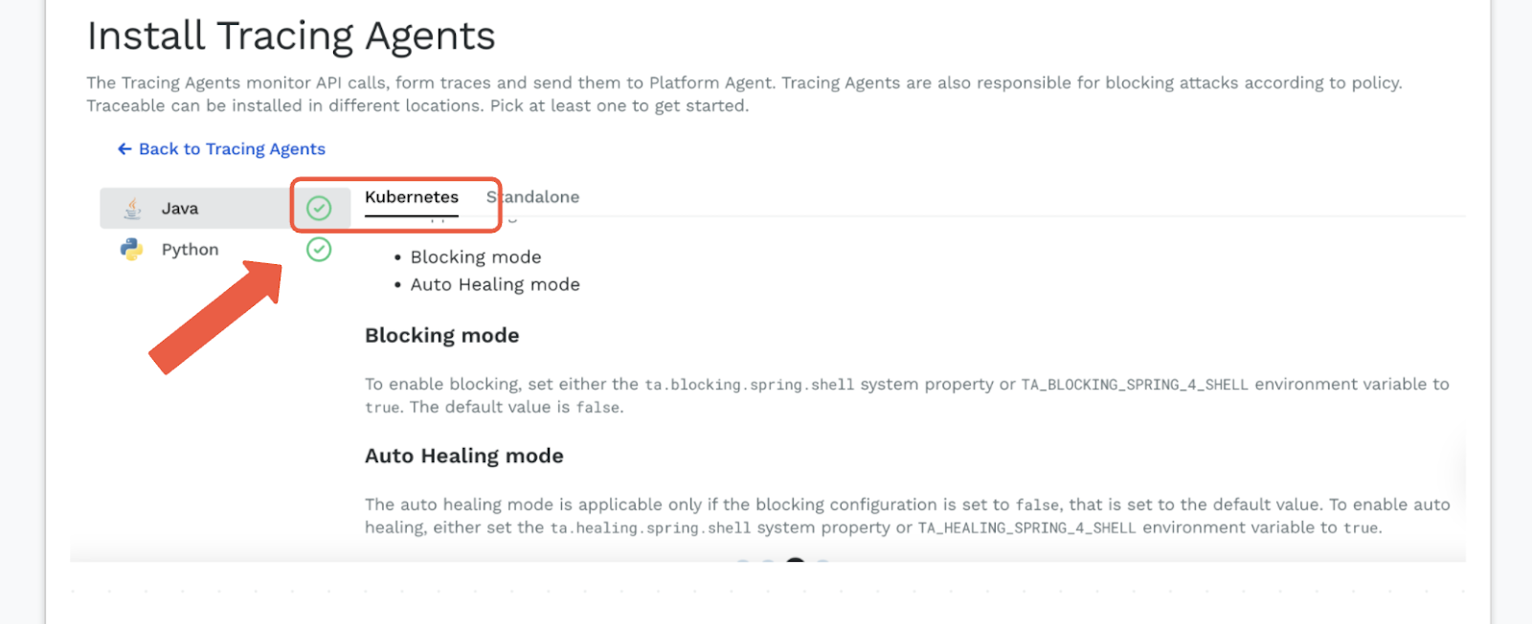Open the Standalone tab
The image size is (1532, 624).
tap(533, 197)
